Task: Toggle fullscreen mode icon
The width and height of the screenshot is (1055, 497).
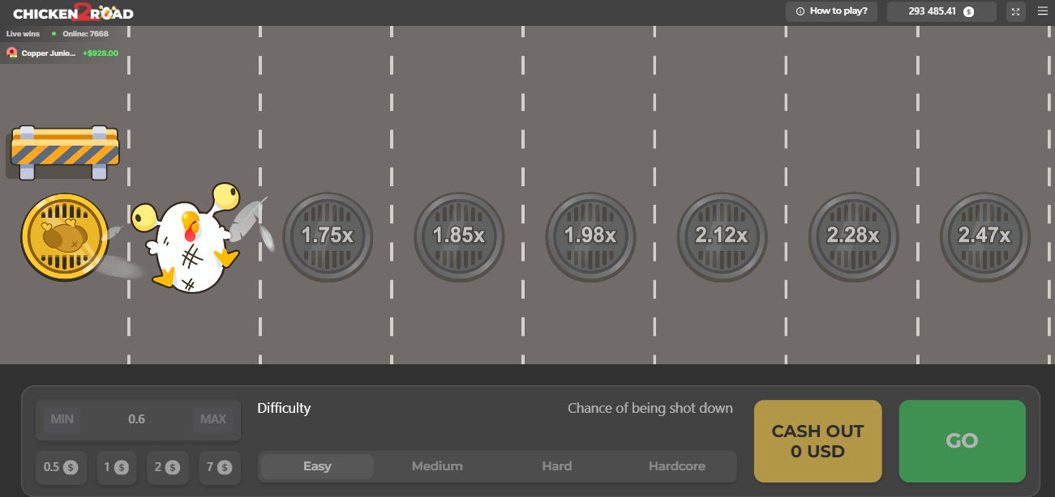Action: click(x=1016, y=11)
